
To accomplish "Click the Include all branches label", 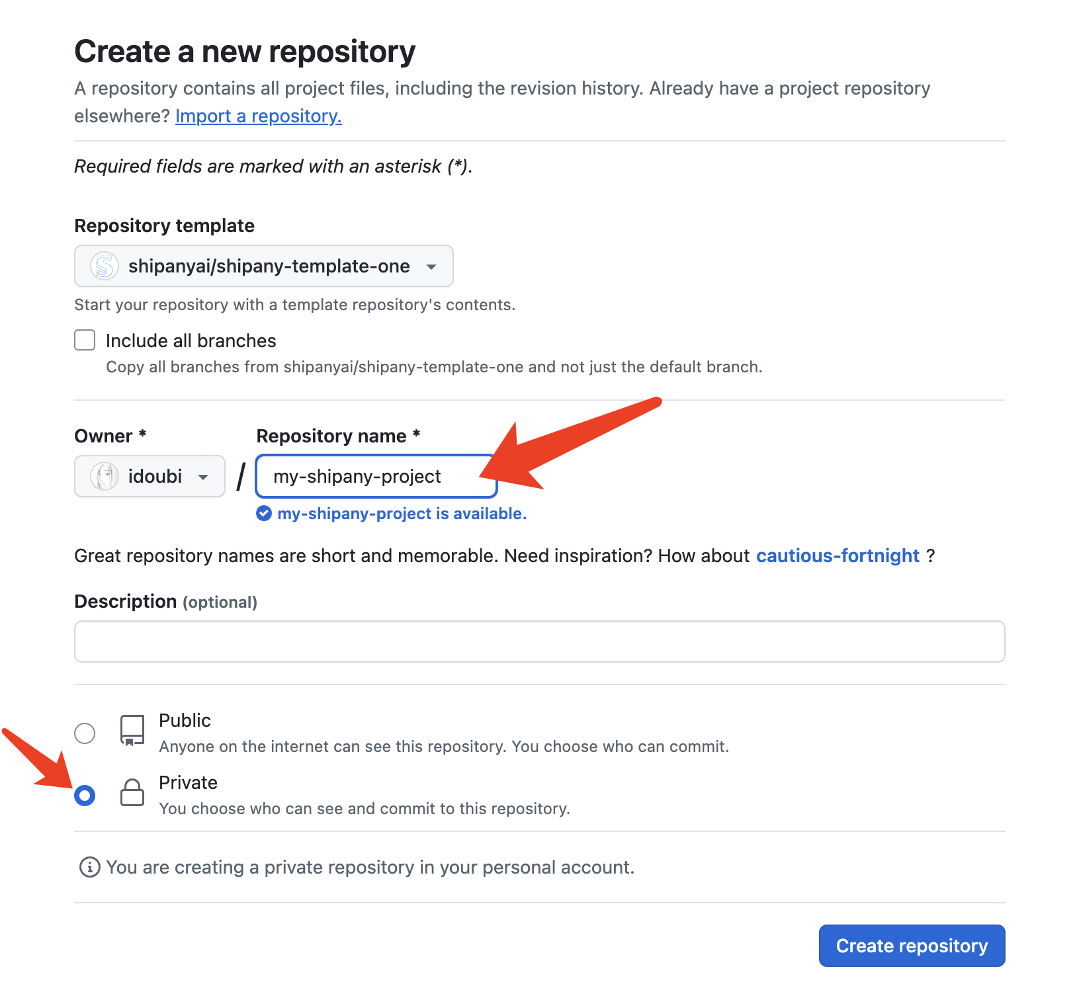I will (191, 341).
